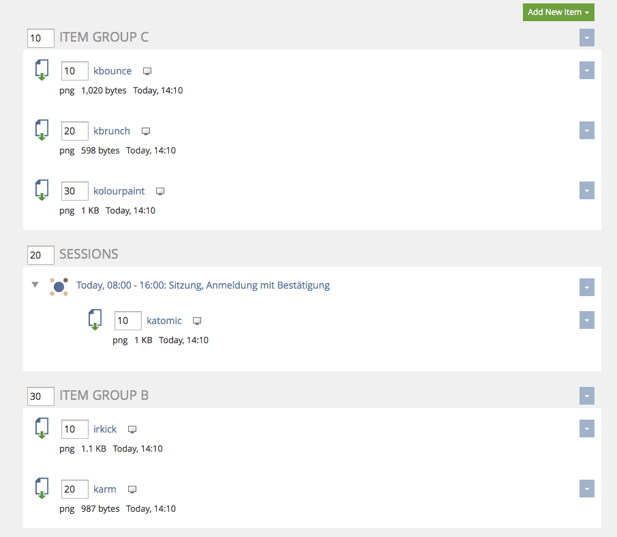Screen dimensions: 617x537
Task: Click the kbrunch file download icon
Action: [x=42, y=130]
